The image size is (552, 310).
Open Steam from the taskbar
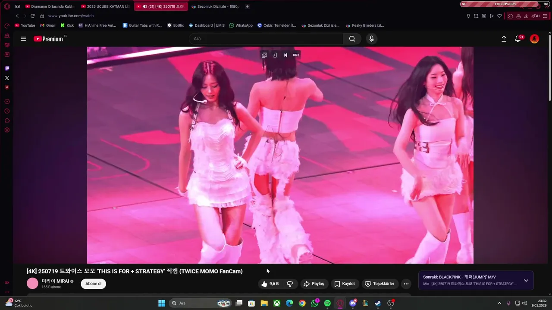pos(378,303)
